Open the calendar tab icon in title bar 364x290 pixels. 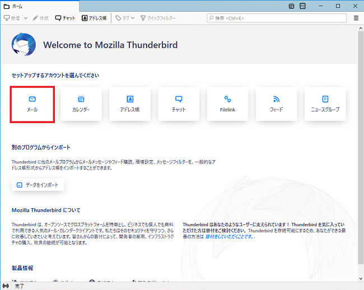(292, 6)
